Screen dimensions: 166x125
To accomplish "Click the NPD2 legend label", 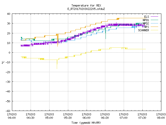I will pos(146,23).
